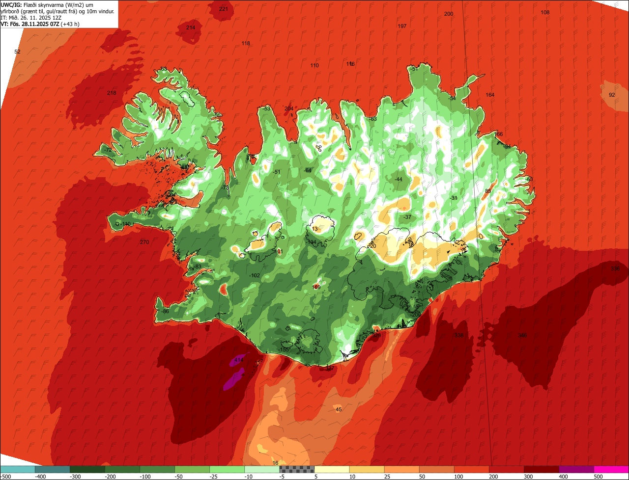629x480 pixels.
Task: Click the value 45 in the southern orange plume
Action: (339, 409)
